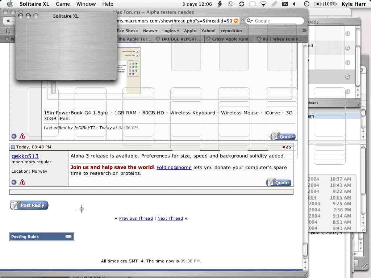Viewport: 371px width, 278px height.
Task: Select the 9:41 AM row in background window
Action: coord(329,228)
